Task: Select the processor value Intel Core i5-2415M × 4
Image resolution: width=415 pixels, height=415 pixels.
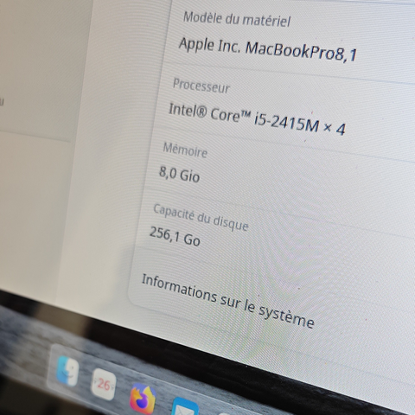Action: [257, 118]
